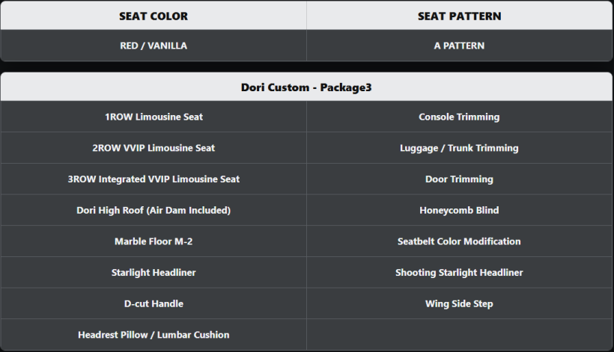
Task: Click Luggage / Trunk Trimming cell
Action: (x=459, y=148)
